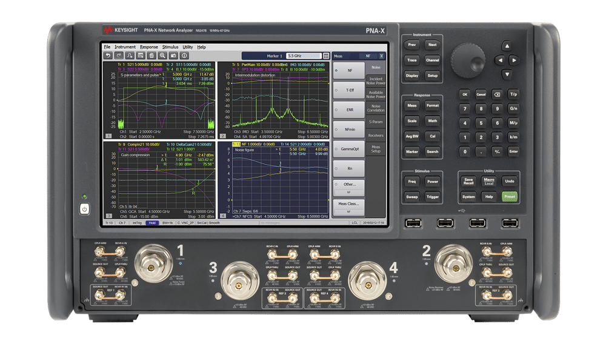Click the trash delete icon in toolbar
606x341 pixels.
152,56
